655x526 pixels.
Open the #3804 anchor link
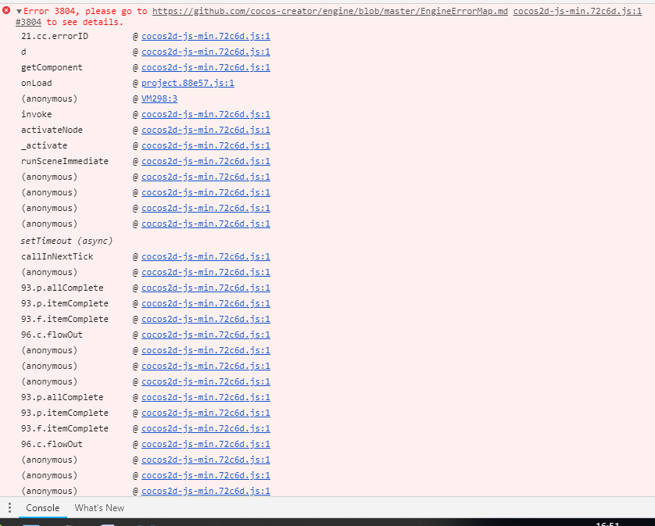tap(28, 22)
